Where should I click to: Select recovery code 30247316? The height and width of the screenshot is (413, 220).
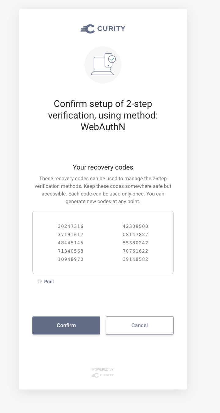coord(71,226)
